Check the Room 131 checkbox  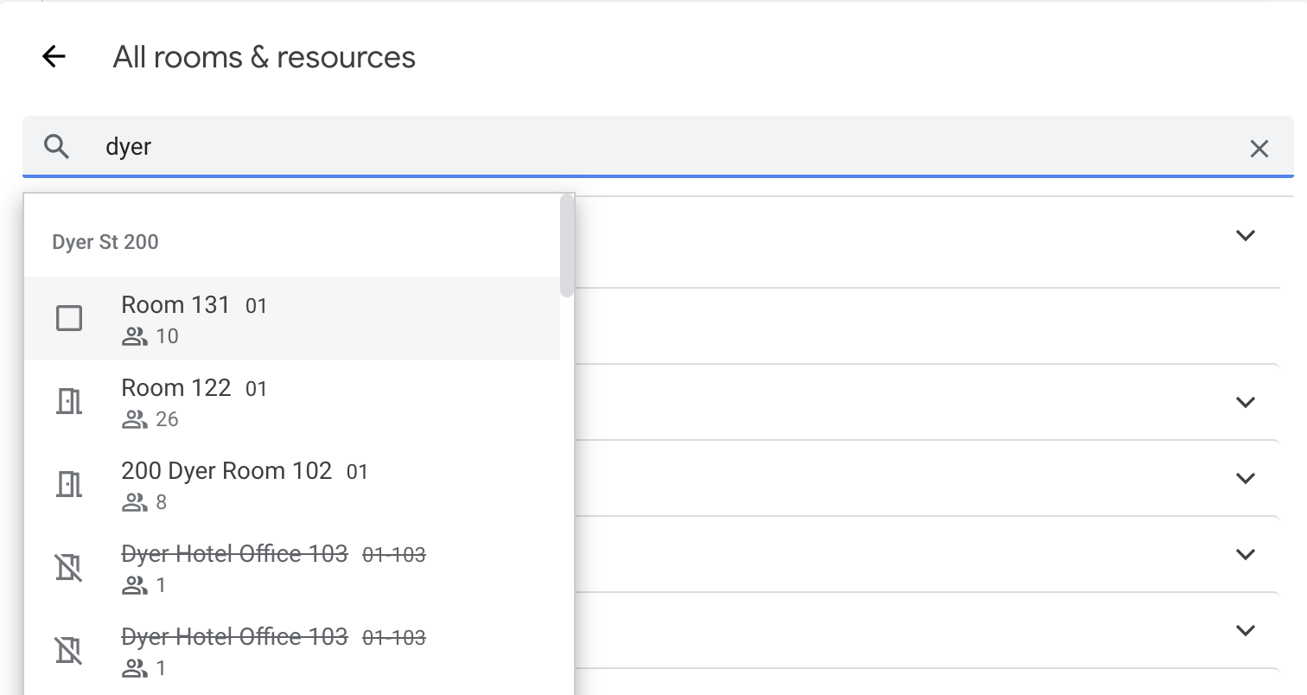(69, 318)
